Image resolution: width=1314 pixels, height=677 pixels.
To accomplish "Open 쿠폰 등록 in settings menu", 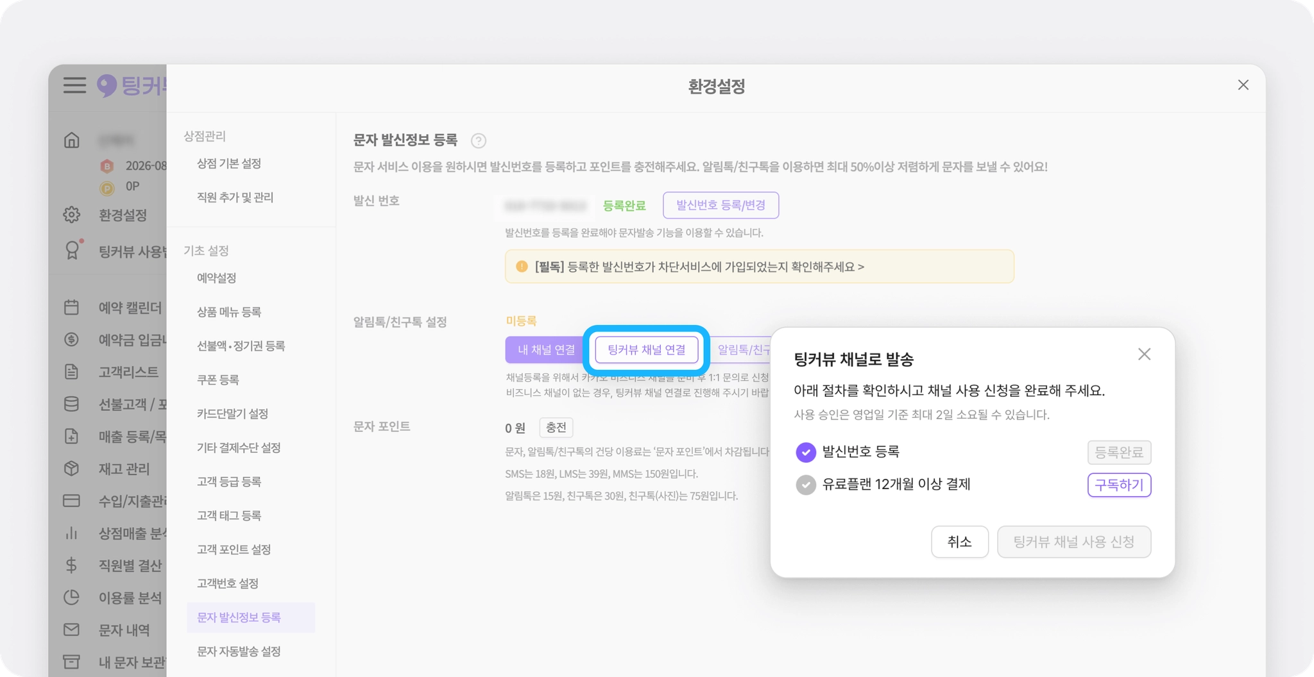I will tap(218, 380).
